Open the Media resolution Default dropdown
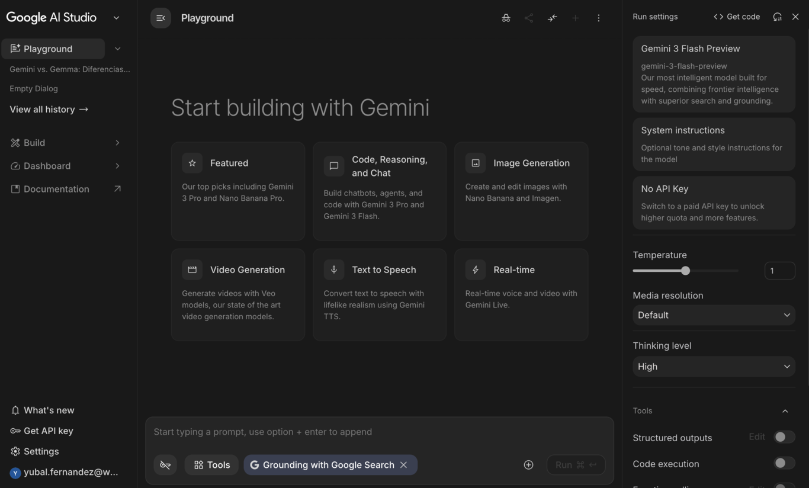Screen dimensions: 809x488 pyautogui.click(x=714, y=315)
